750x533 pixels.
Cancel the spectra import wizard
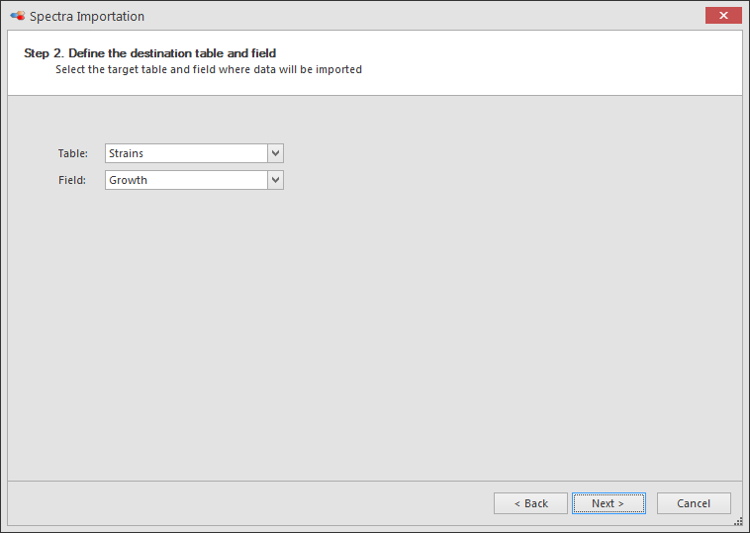click(694, 503)
